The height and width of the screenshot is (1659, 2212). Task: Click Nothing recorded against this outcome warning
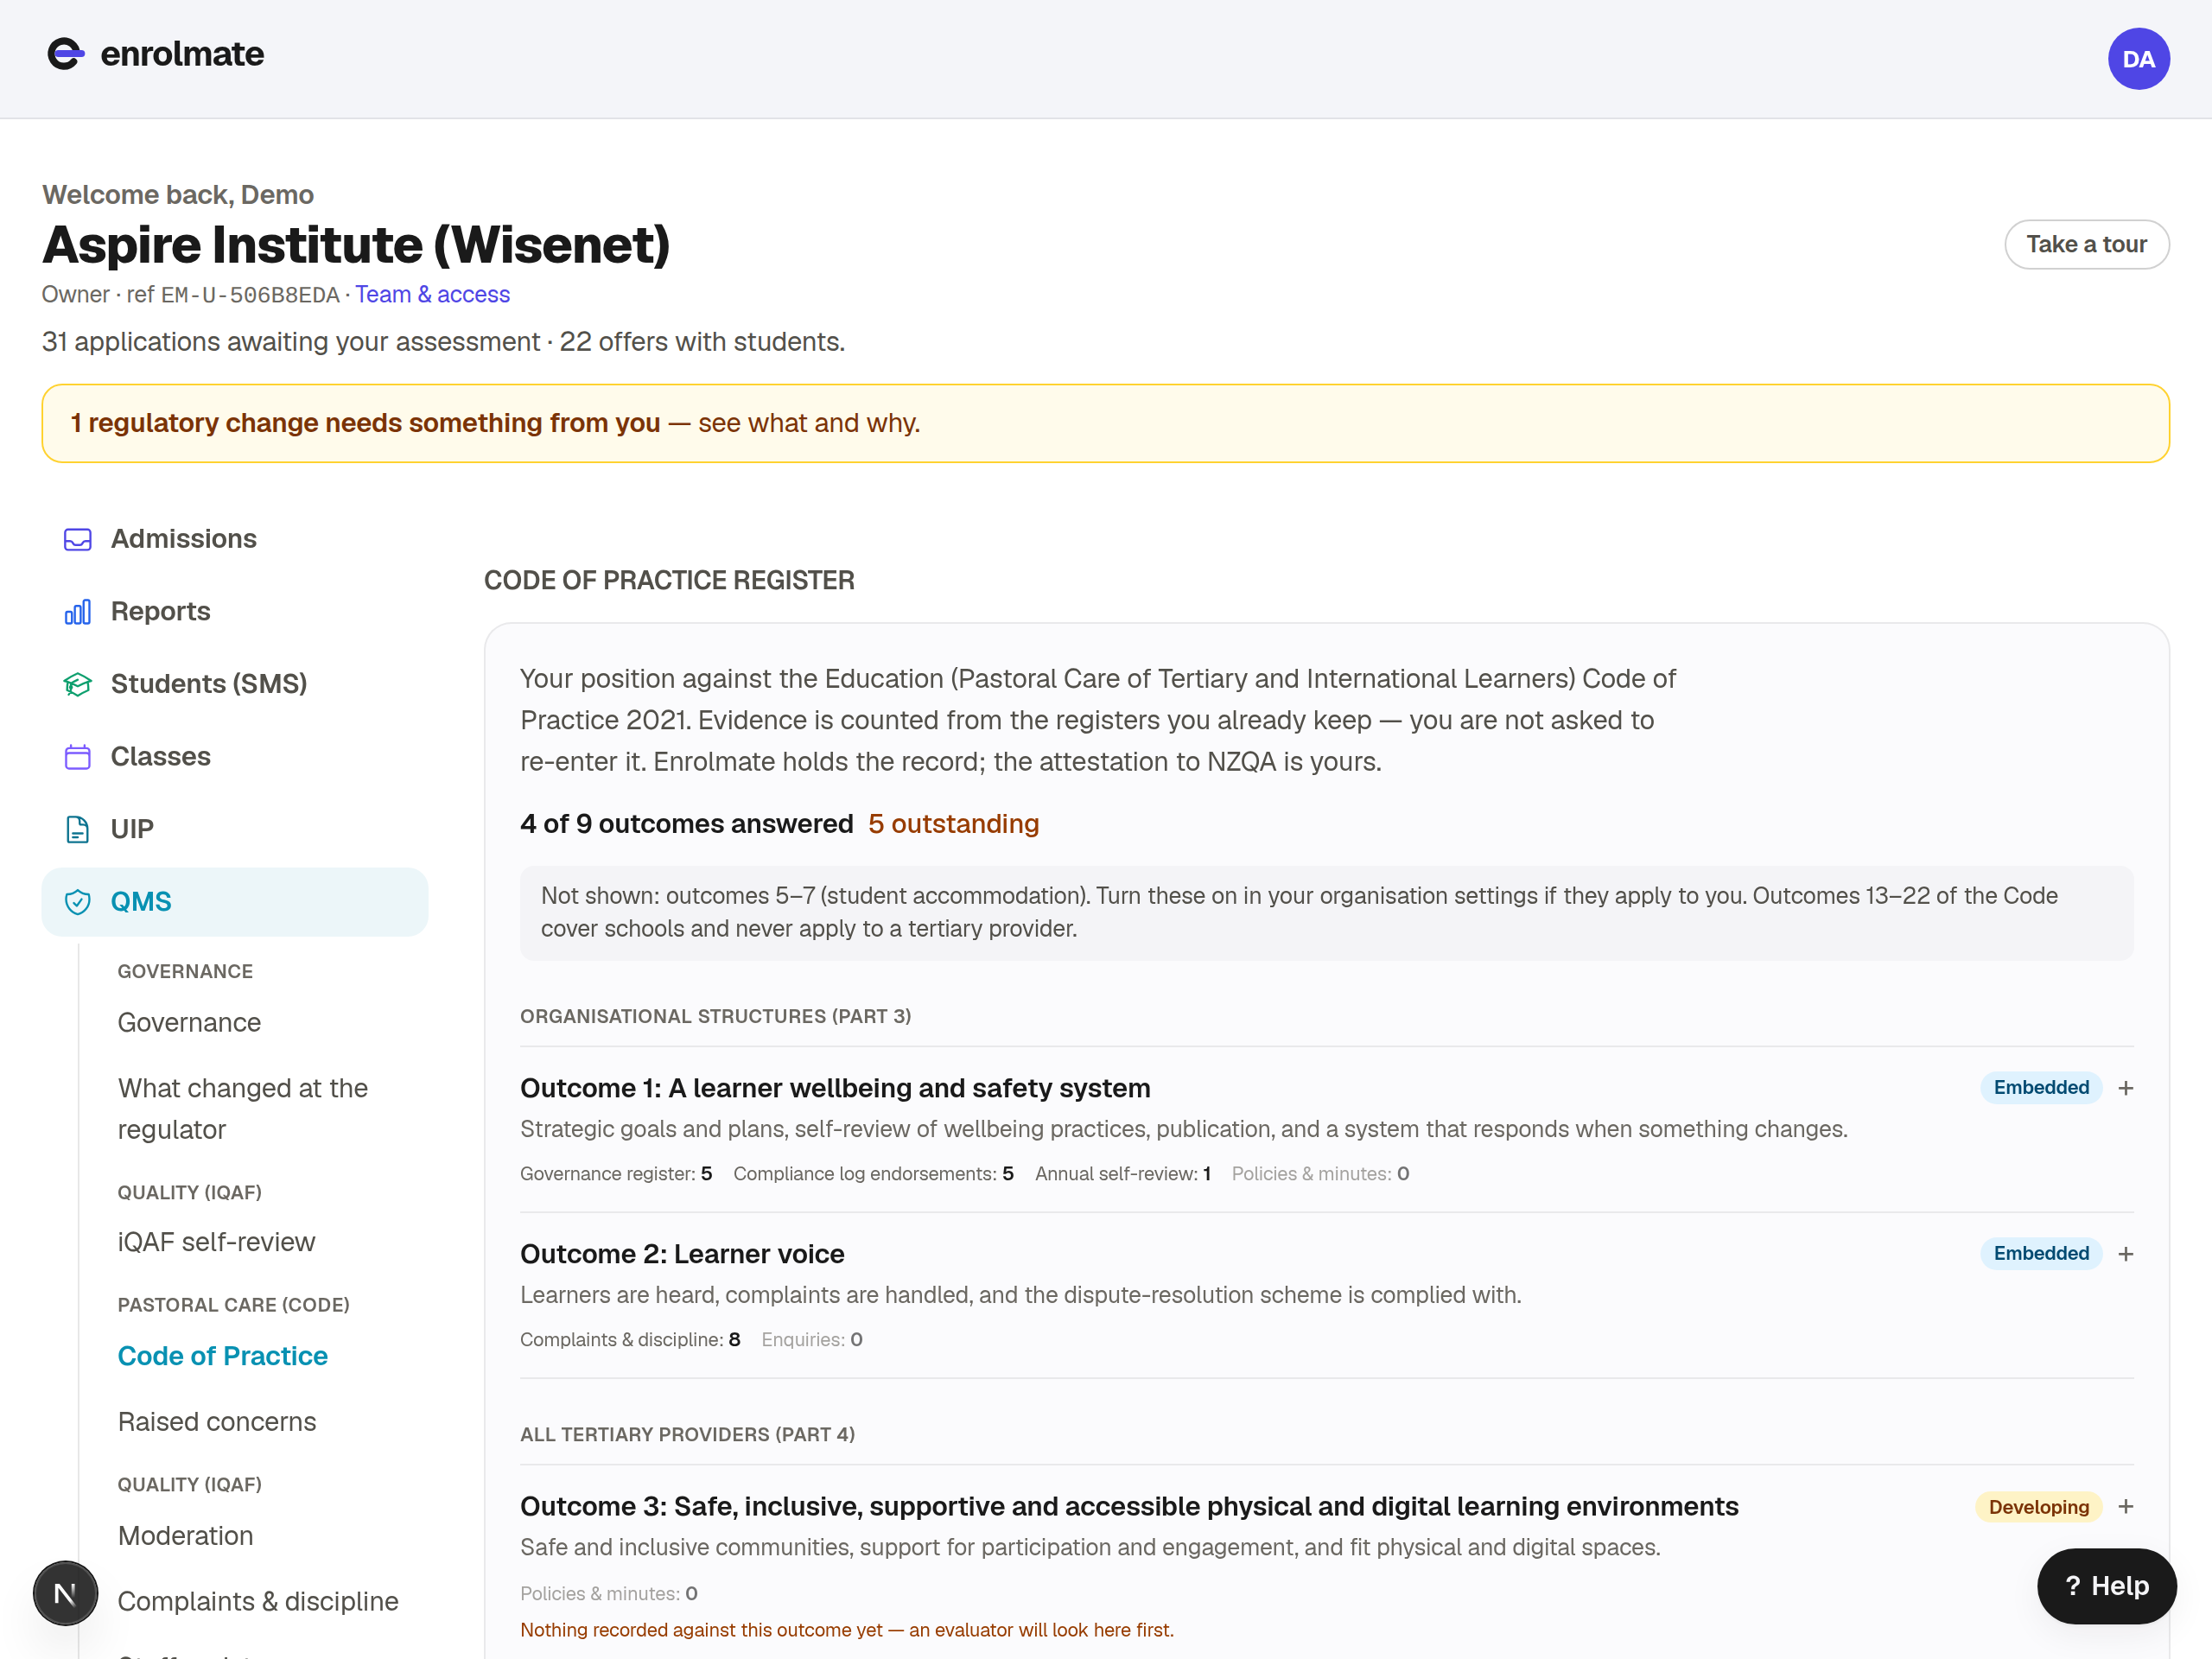pos(847,1631)
